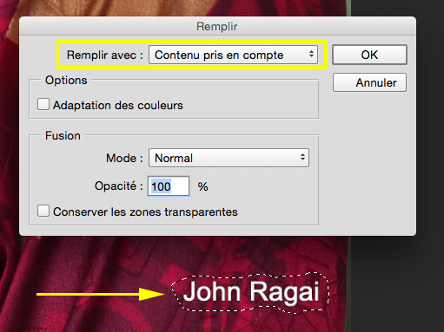Click the Remplir dialog title bar
This screenshot has height=332, width=444.
point(217,26)
